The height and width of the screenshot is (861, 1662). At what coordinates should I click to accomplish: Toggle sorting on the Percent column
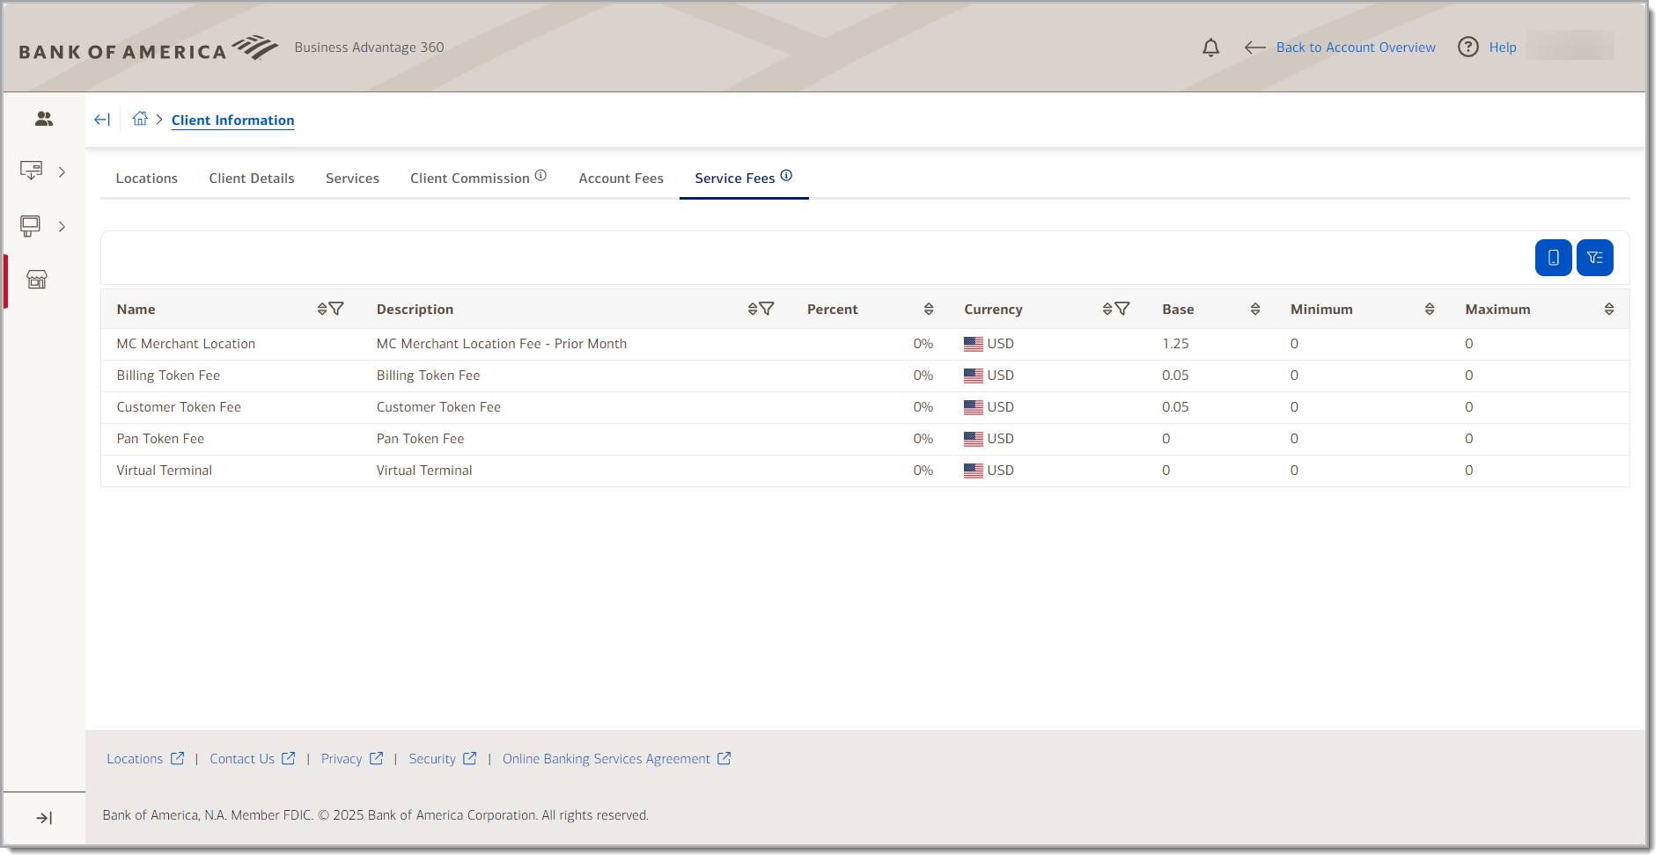(x=928, y=309)
